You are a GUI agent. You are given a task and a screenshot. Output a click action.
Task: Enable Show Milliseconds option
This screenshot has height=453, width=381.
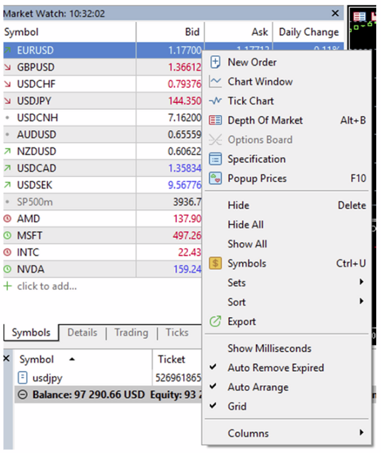(269, 348)
